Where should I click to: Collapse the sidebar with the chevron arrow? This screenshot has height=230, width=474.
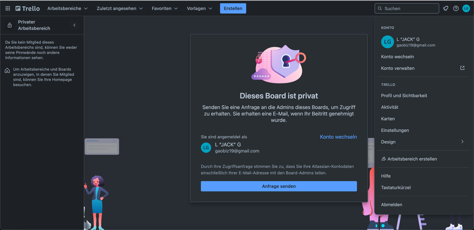click(74, 26)
